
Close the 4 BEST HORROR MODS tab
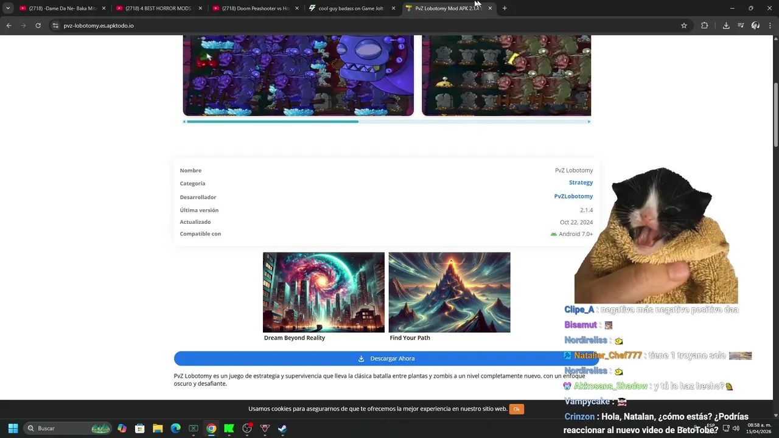point(200,9)
